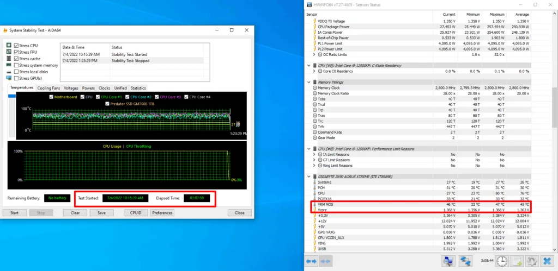
Task: Click the Maximum column header in HWiNFO
Action: [x=497, y=15]
